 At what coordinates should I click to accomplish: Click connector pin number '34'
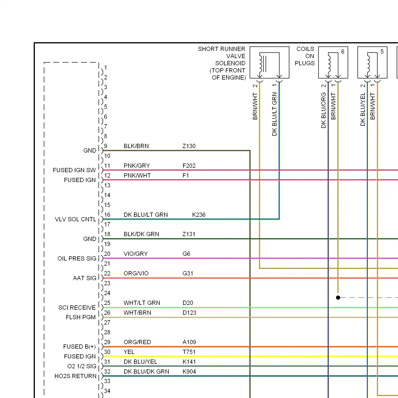[107, 391]
